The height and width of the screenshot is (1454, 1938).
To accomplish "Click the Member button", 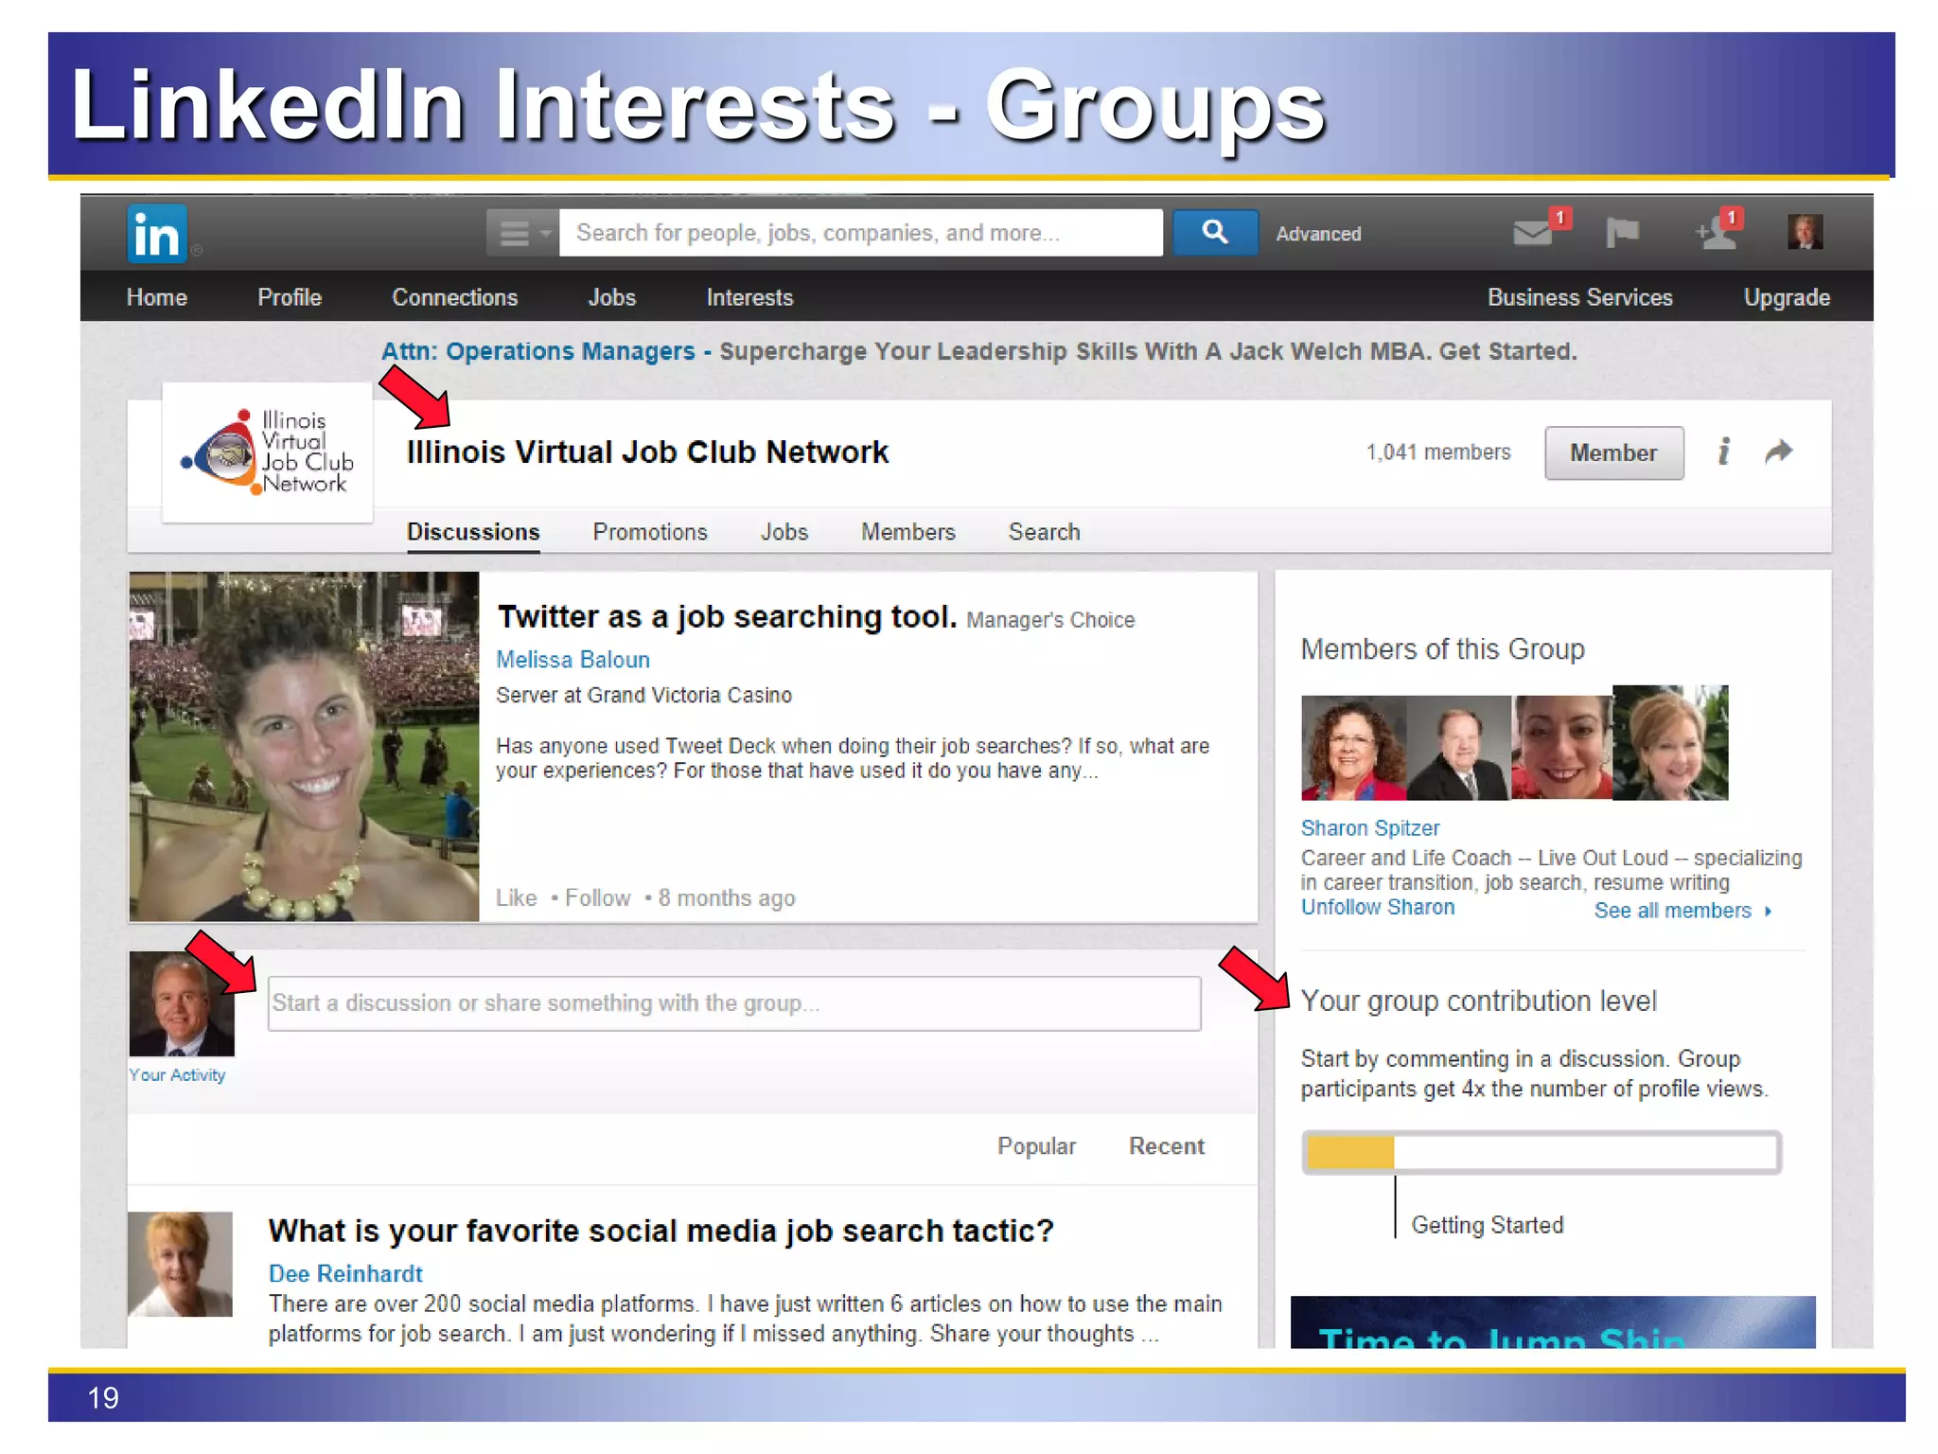I will point(1614,452).
